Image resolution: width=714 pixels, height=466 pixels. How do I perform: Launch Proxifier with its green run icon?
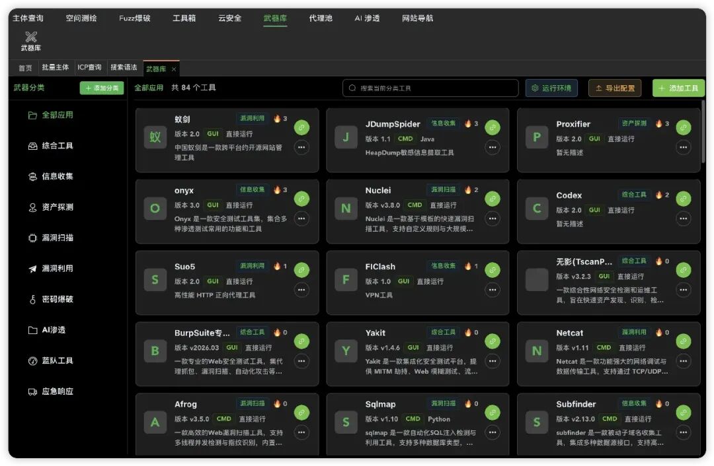click(683, 128)
